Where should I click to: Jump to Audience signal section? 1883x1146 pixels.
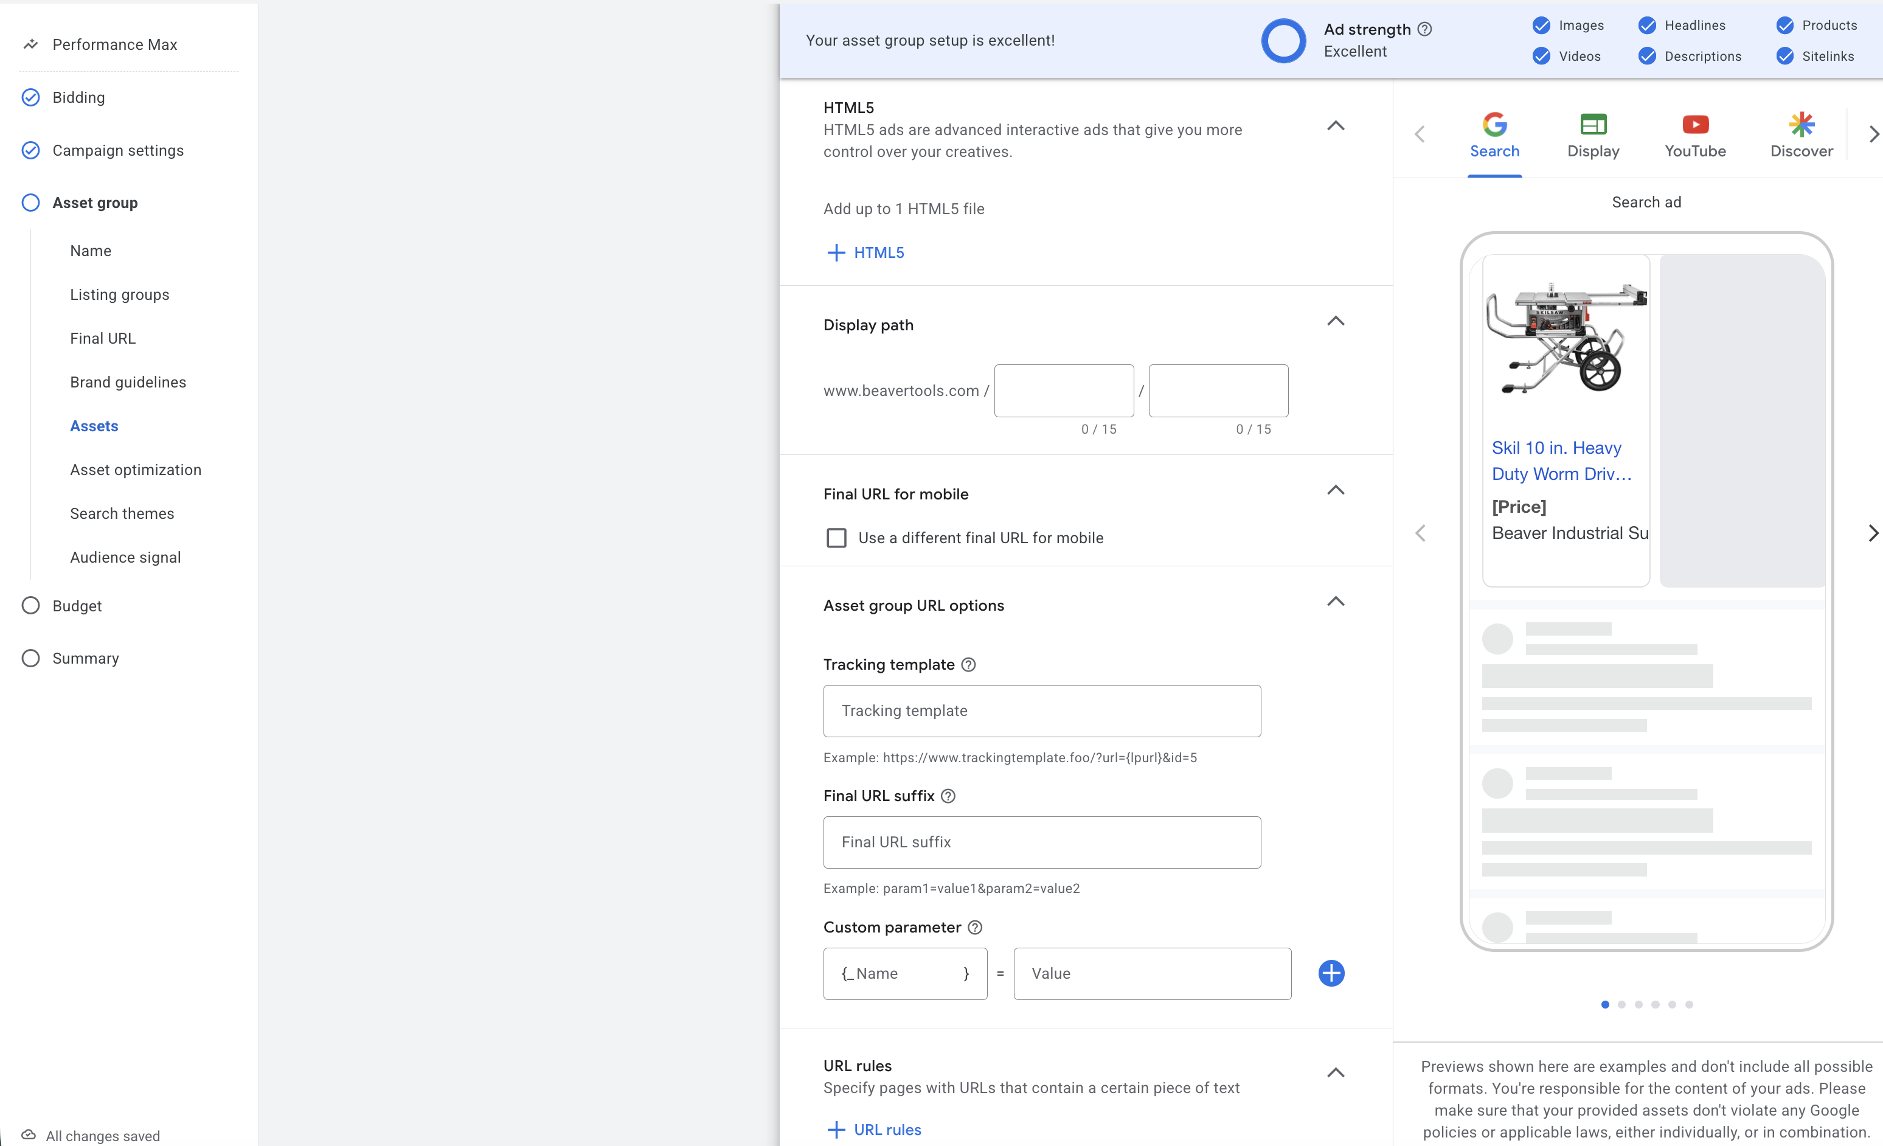click(x=125, y=557)
